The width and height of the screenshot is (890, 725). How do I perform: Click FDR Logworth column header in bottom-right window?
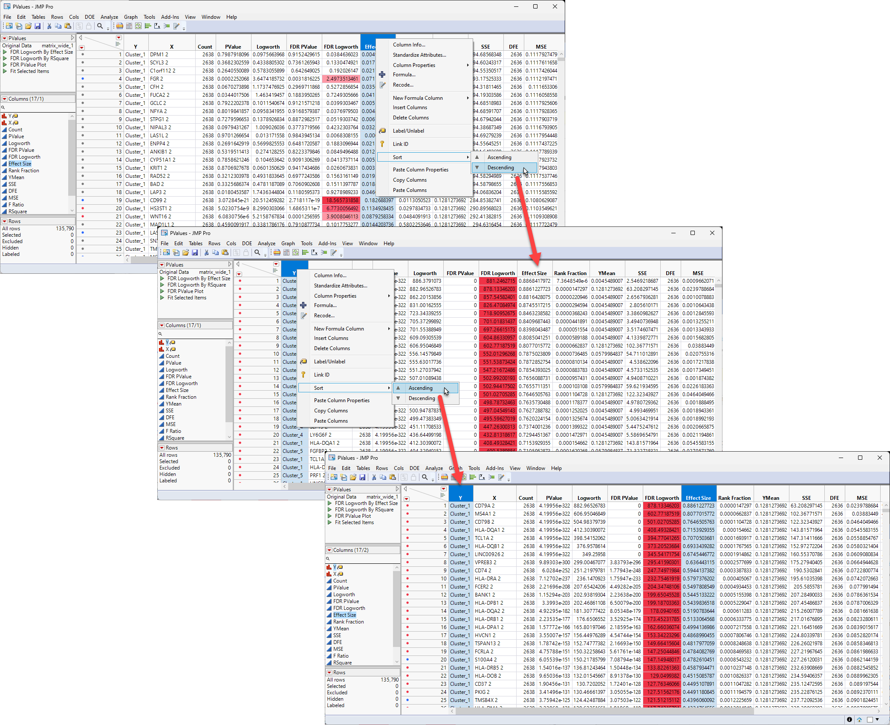coord(662,498)
